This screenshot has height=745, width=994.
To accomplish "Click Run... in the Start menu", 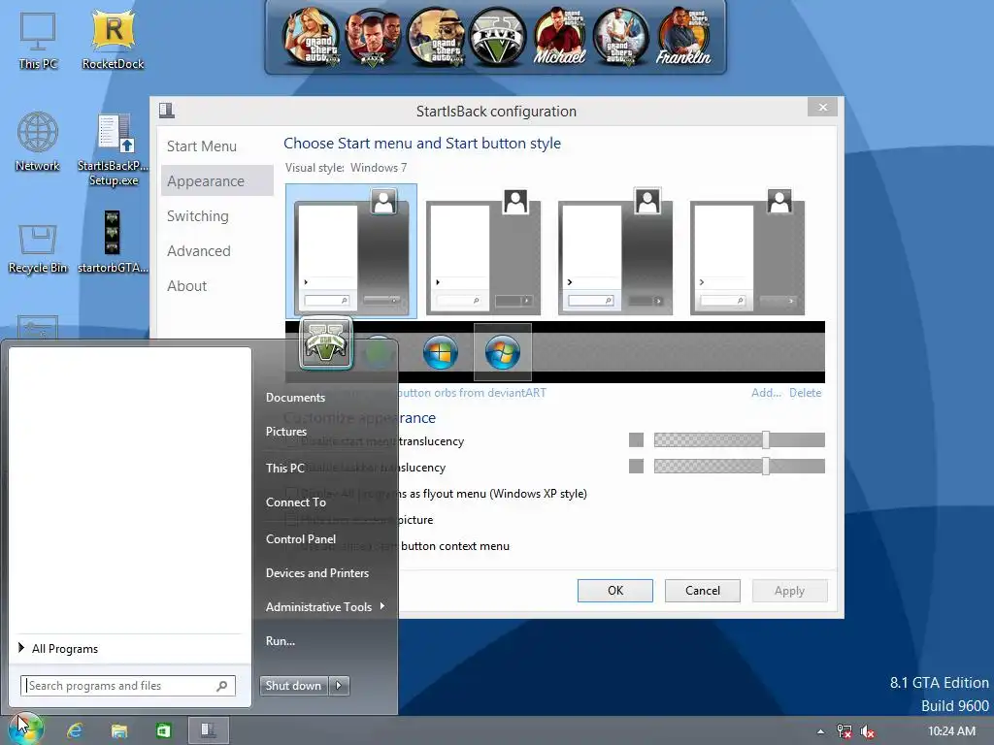I will [281, 641].
